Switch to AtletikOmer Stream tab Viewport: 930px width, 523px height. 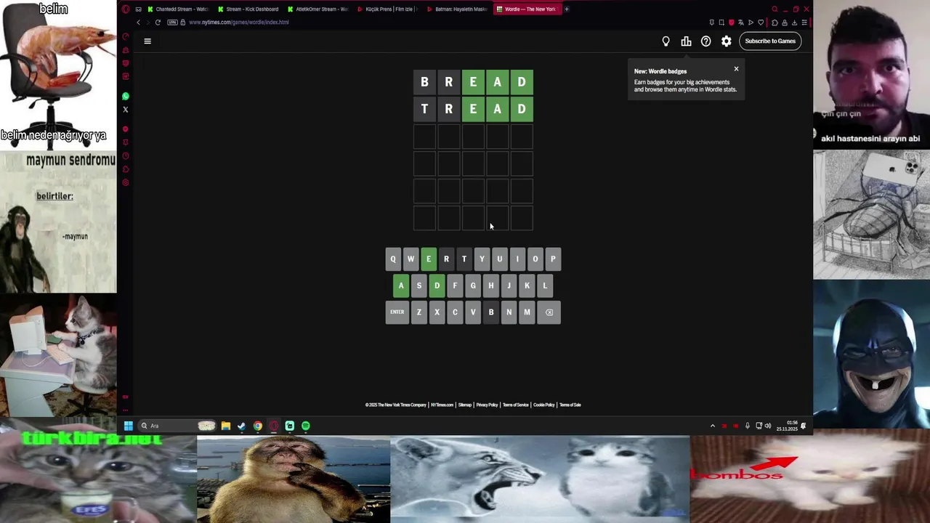[318, 9]
